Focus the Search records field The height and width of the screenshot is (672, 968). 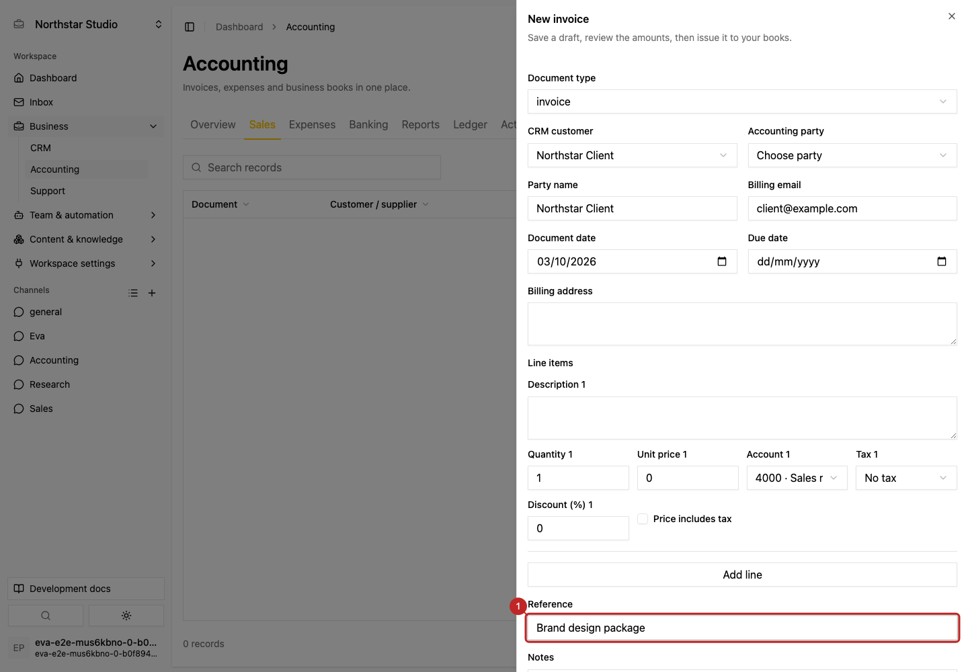point(312,167)
